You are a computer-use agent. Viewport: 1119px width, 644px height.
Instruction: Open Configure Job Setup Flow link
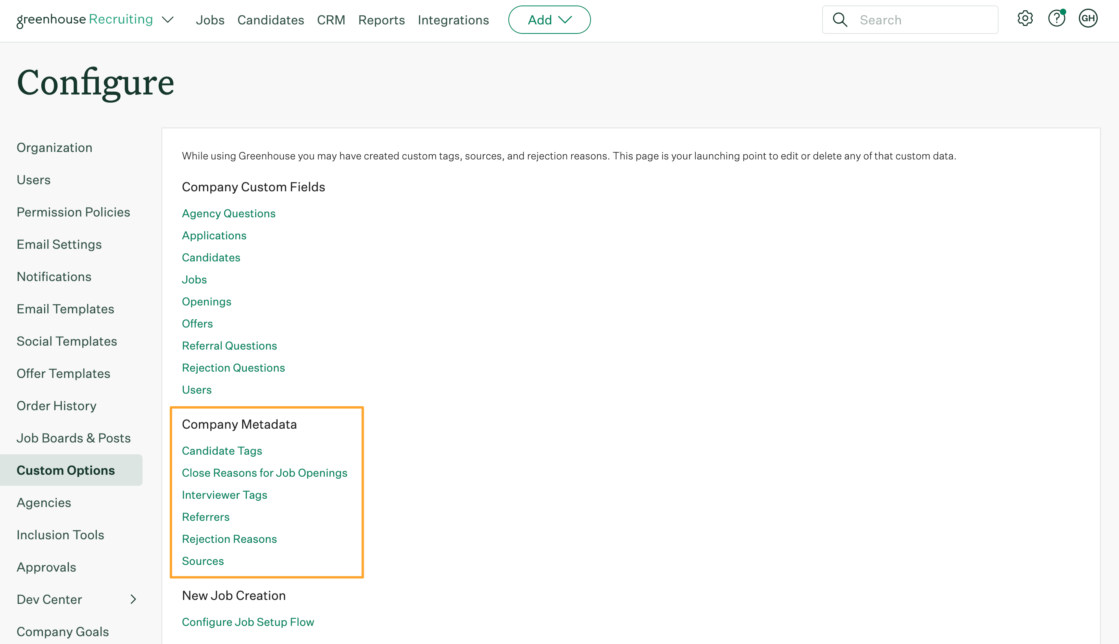(248, 622)
